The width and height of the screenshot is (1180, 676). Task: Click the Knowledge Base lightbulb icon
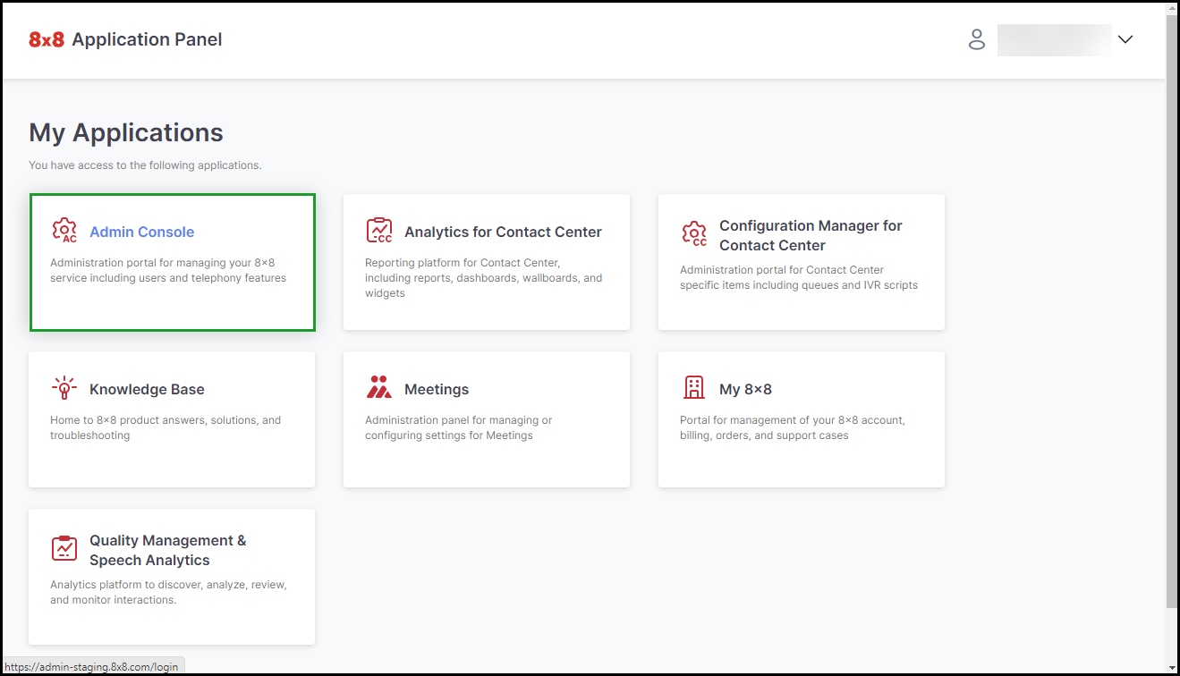[64, 388]
